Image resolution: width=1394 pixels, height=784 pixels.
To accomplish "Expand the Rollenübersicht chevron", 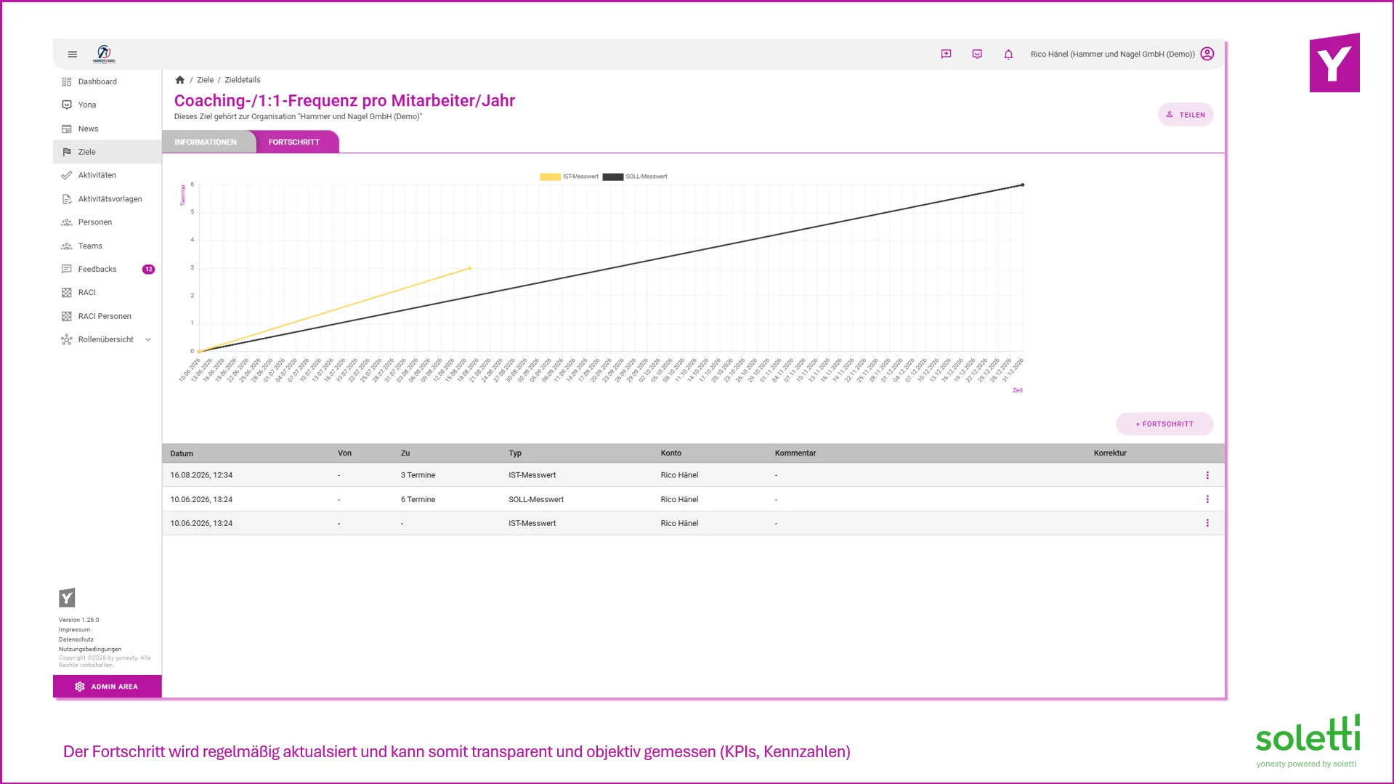I will point(148,339).
